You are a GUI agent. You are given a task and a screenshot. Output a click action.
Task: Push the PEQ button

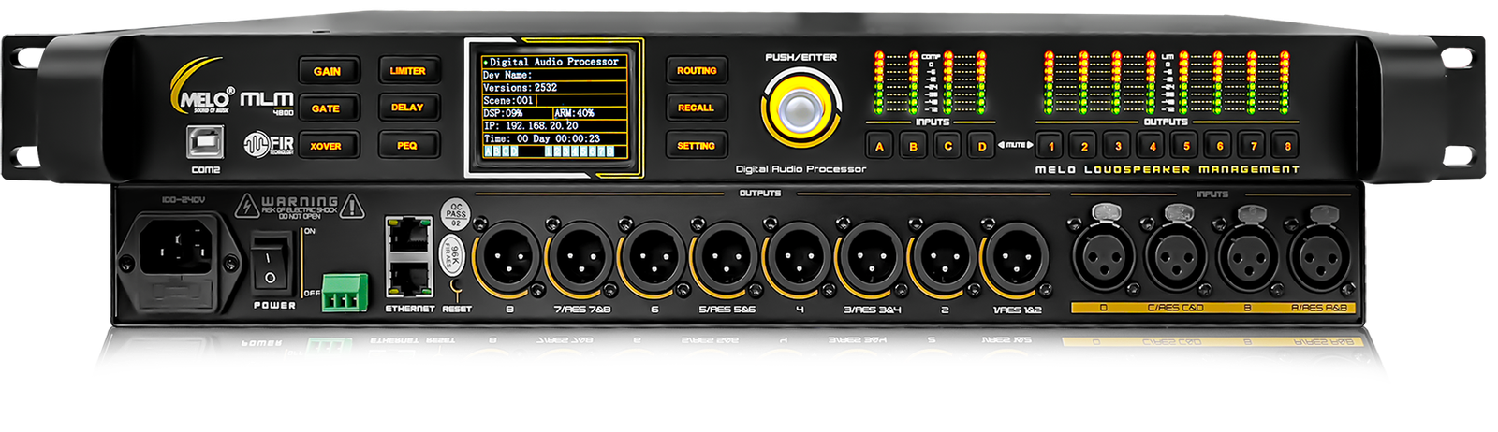[407, 145]
